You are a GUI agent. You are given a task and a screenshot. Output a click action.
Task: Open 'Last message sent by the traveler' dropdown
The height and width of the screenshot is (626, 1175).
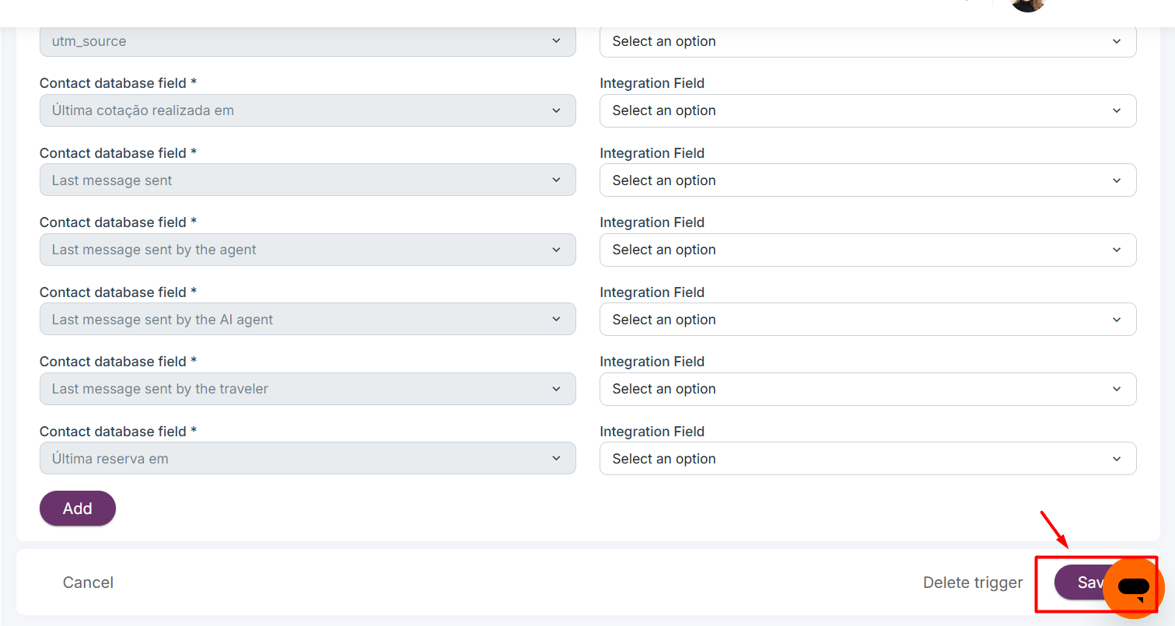(x=308, y=389)
